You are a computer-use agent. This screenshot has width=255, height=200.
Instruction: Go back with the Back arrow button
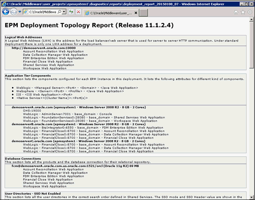(5, 12)
